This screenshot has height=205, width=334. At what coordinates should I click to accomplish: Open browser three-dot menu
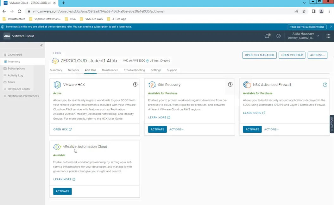pos(329,11)
